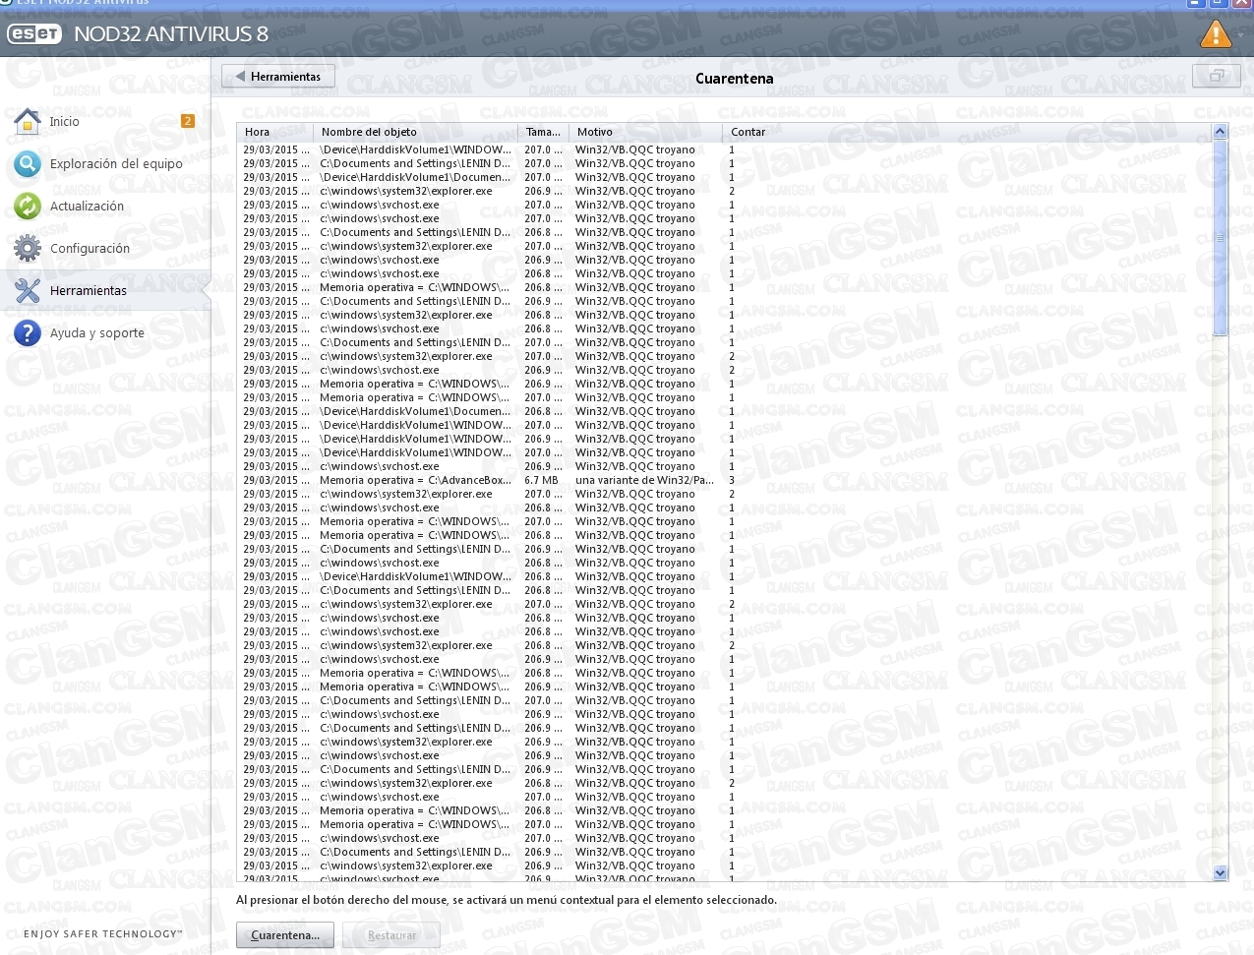The width and height of the screenshot is (1254, 955).
Task: Click the Cuarentena... button
Action: (x=285, y=935)
